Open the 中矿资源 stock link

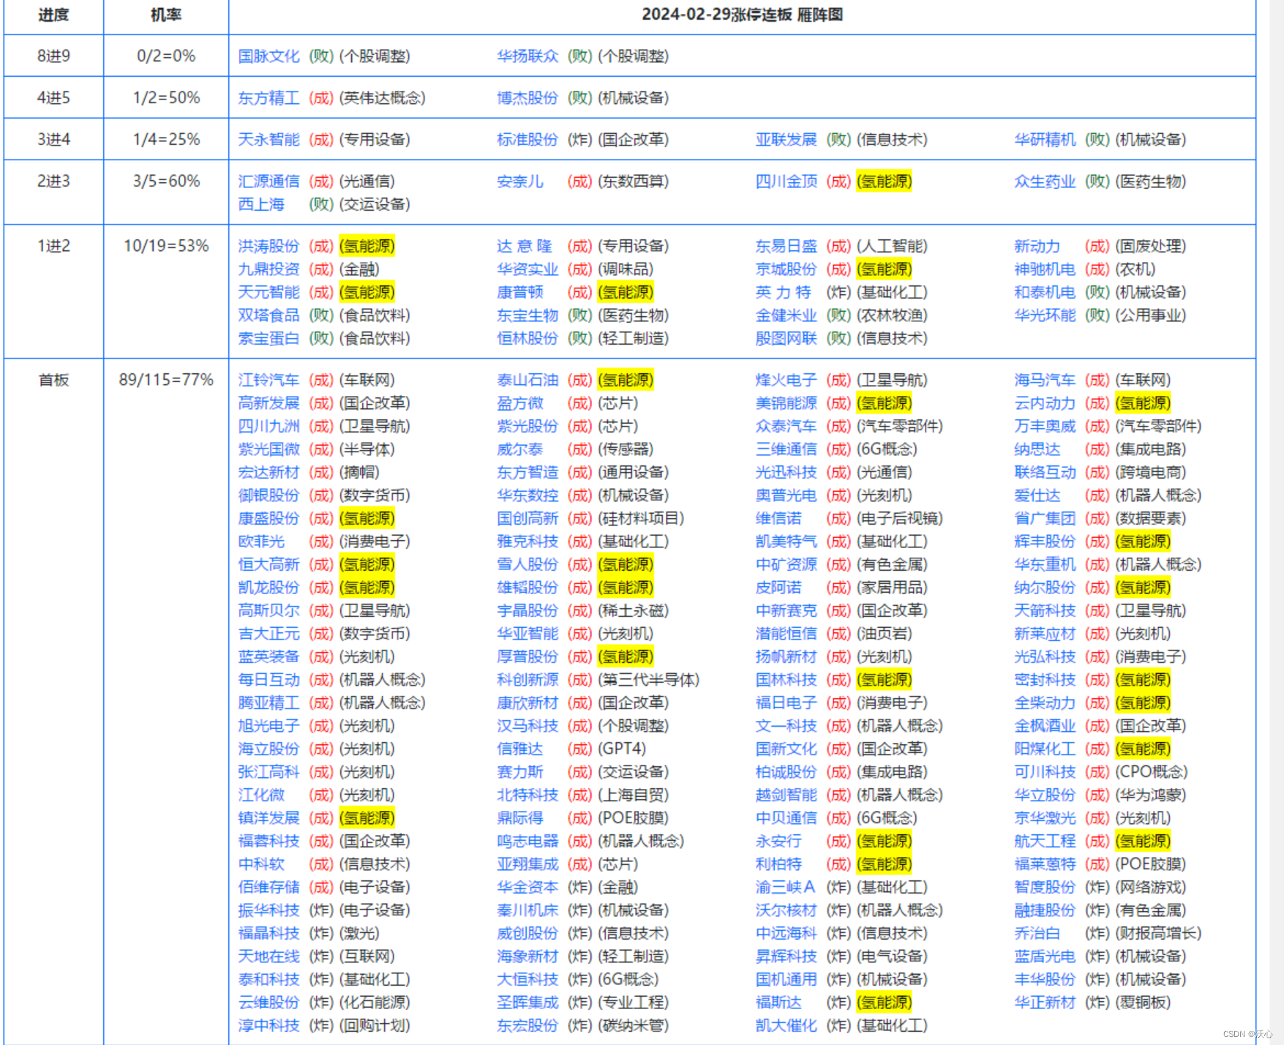[786, 565]
